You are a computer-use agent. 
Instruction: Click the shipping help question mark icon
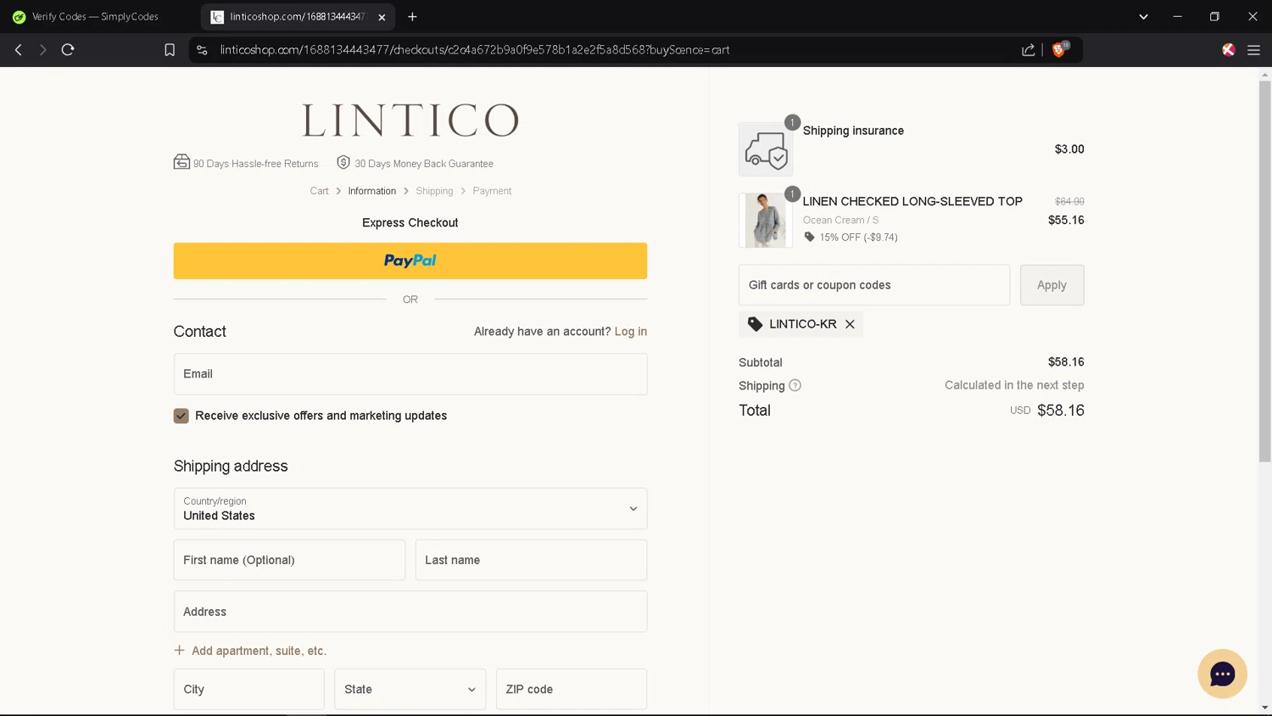tap(795, 385)
